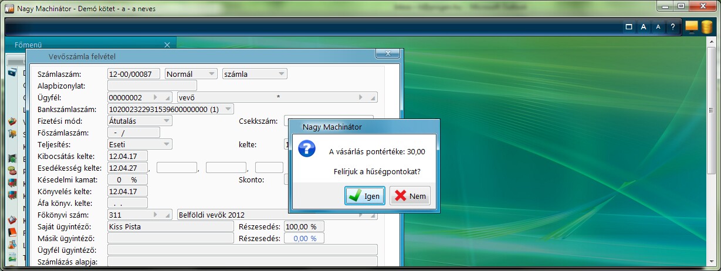Click the gold database cylinder icon
Screen dimensions: 721x271
(x=707, y=27)
